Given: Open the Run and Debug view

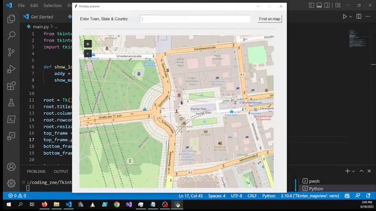Looking at the screenshot, I should click(11, 69).
